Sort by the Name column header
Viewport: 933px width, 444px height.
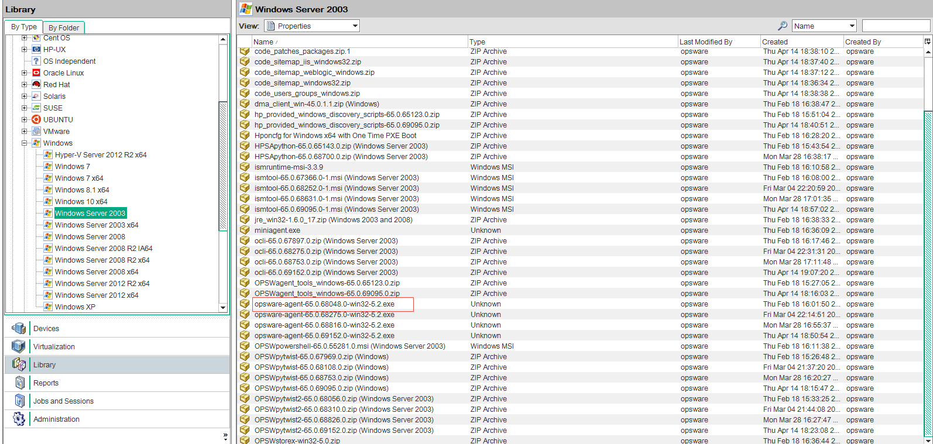tap(359, 42)
